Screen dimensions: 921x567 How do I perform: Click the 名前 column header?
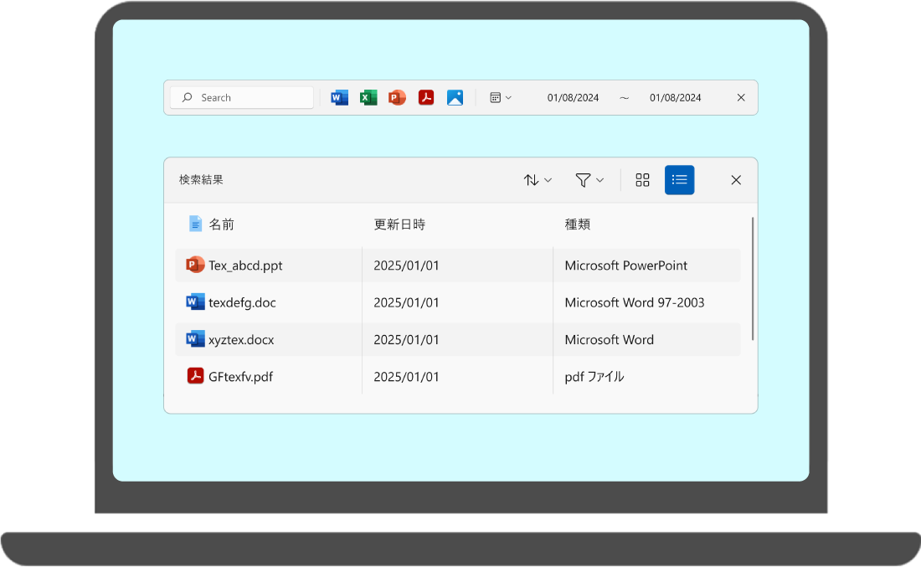click(221, 224)
